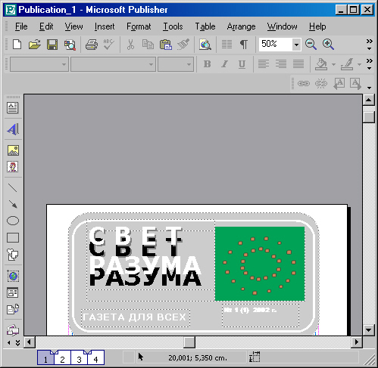Select the WordArt Frame tool

(x=13, y=129)
